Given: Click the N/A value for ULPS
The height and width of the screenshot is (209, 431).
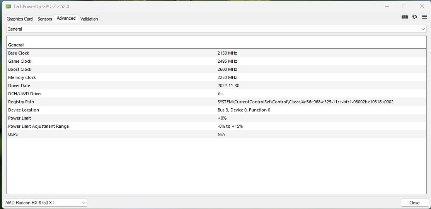Looking at the screenshot, I should [x=221, y=134].
